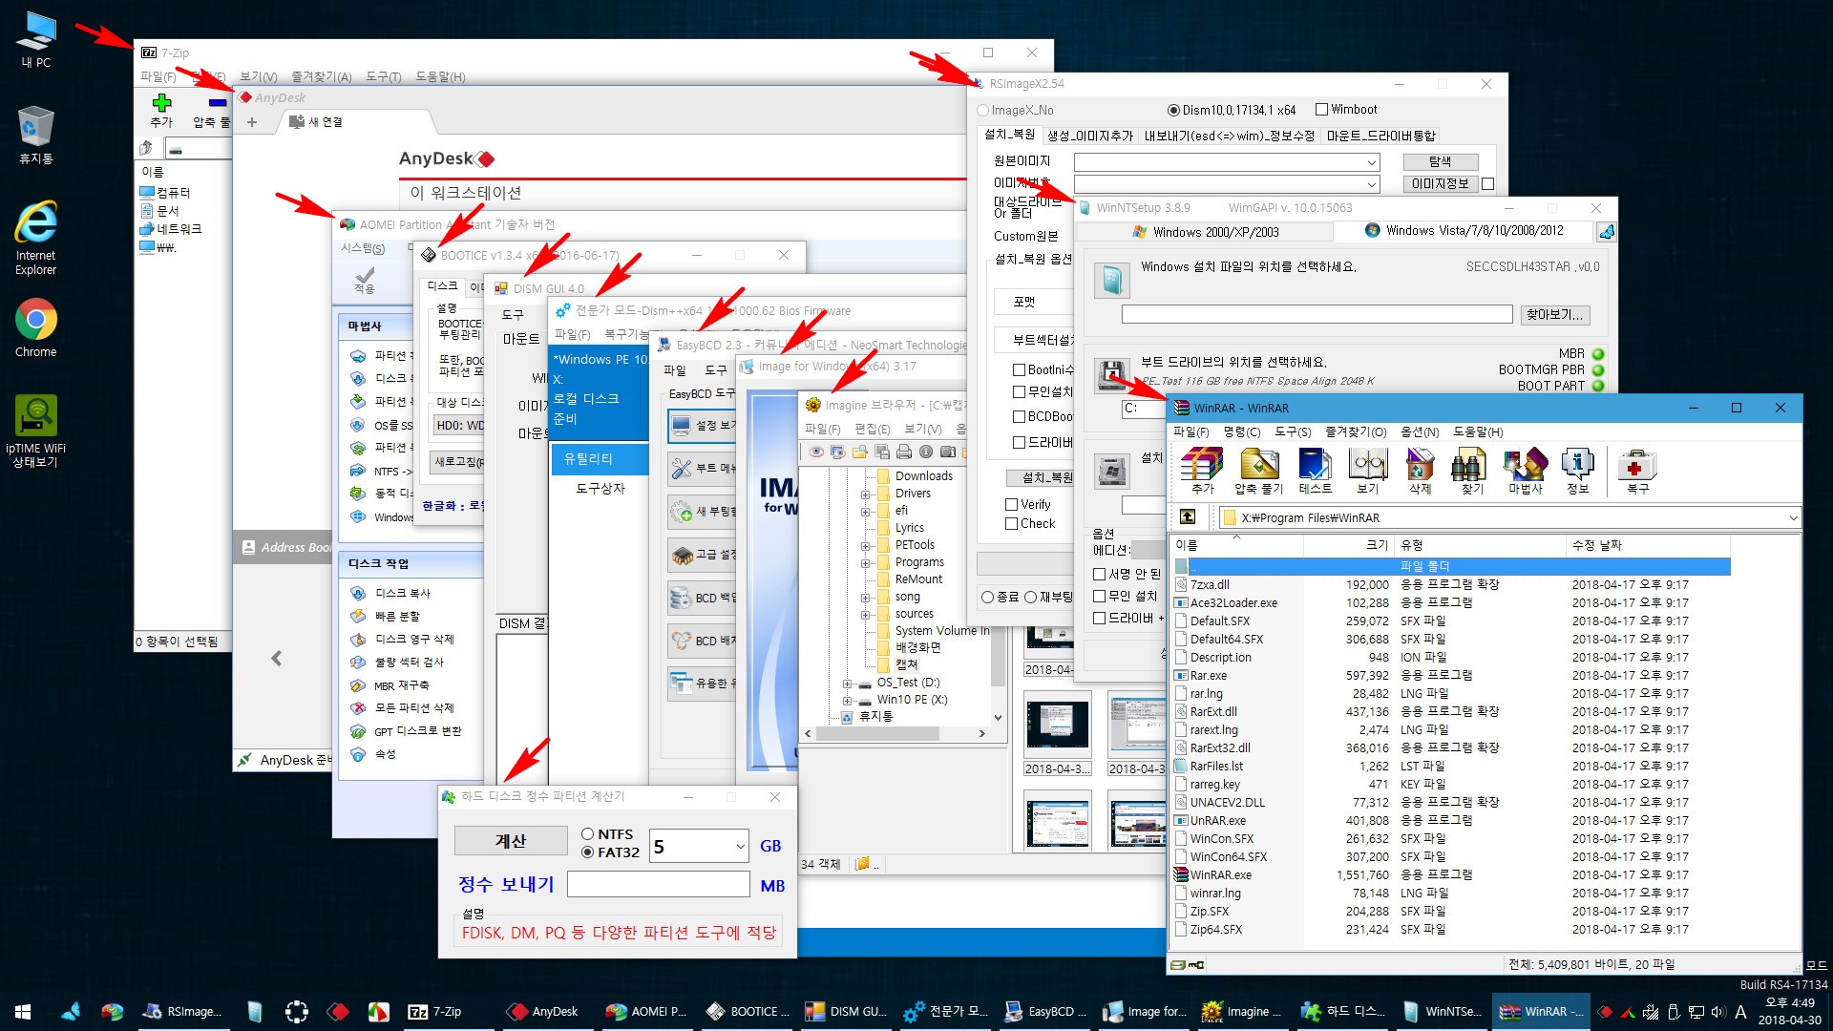
Task: Click the 이미지정보 button in RSImageX
Action: pyautogui.click(x=1441, y=184)
